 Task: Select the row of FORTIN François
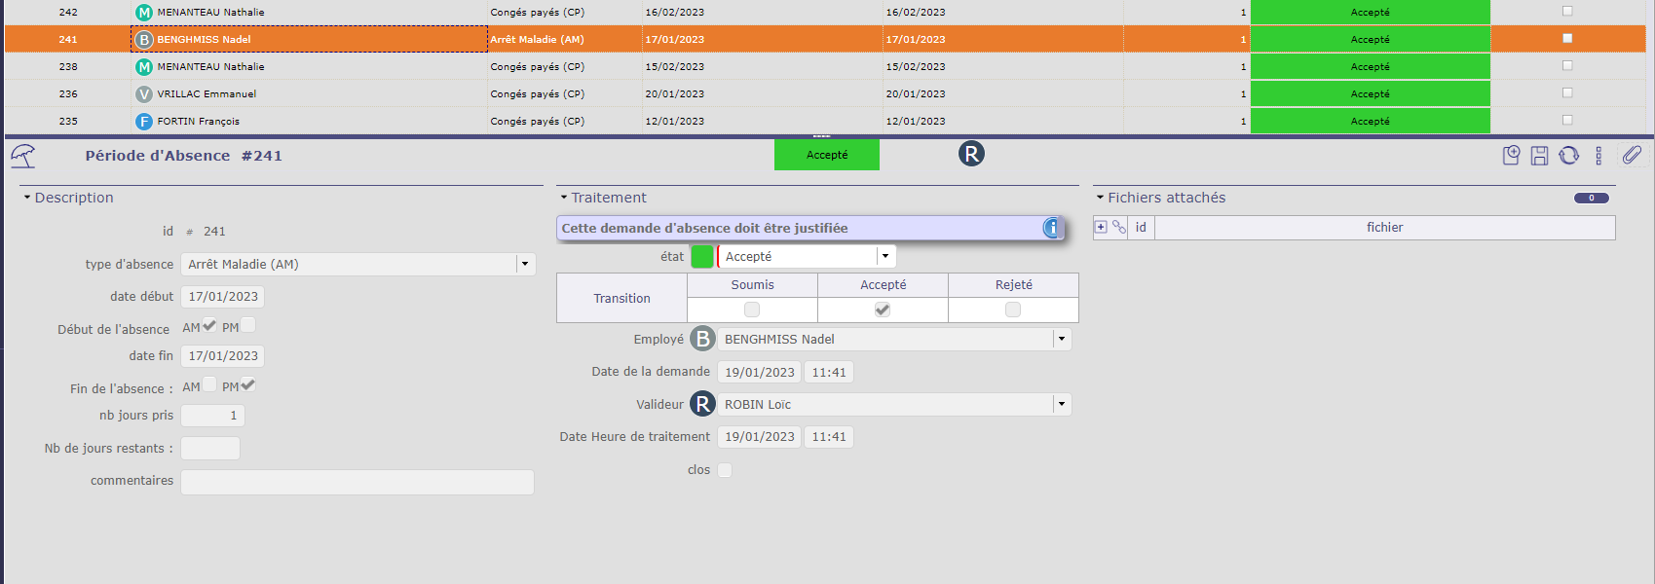825,122
